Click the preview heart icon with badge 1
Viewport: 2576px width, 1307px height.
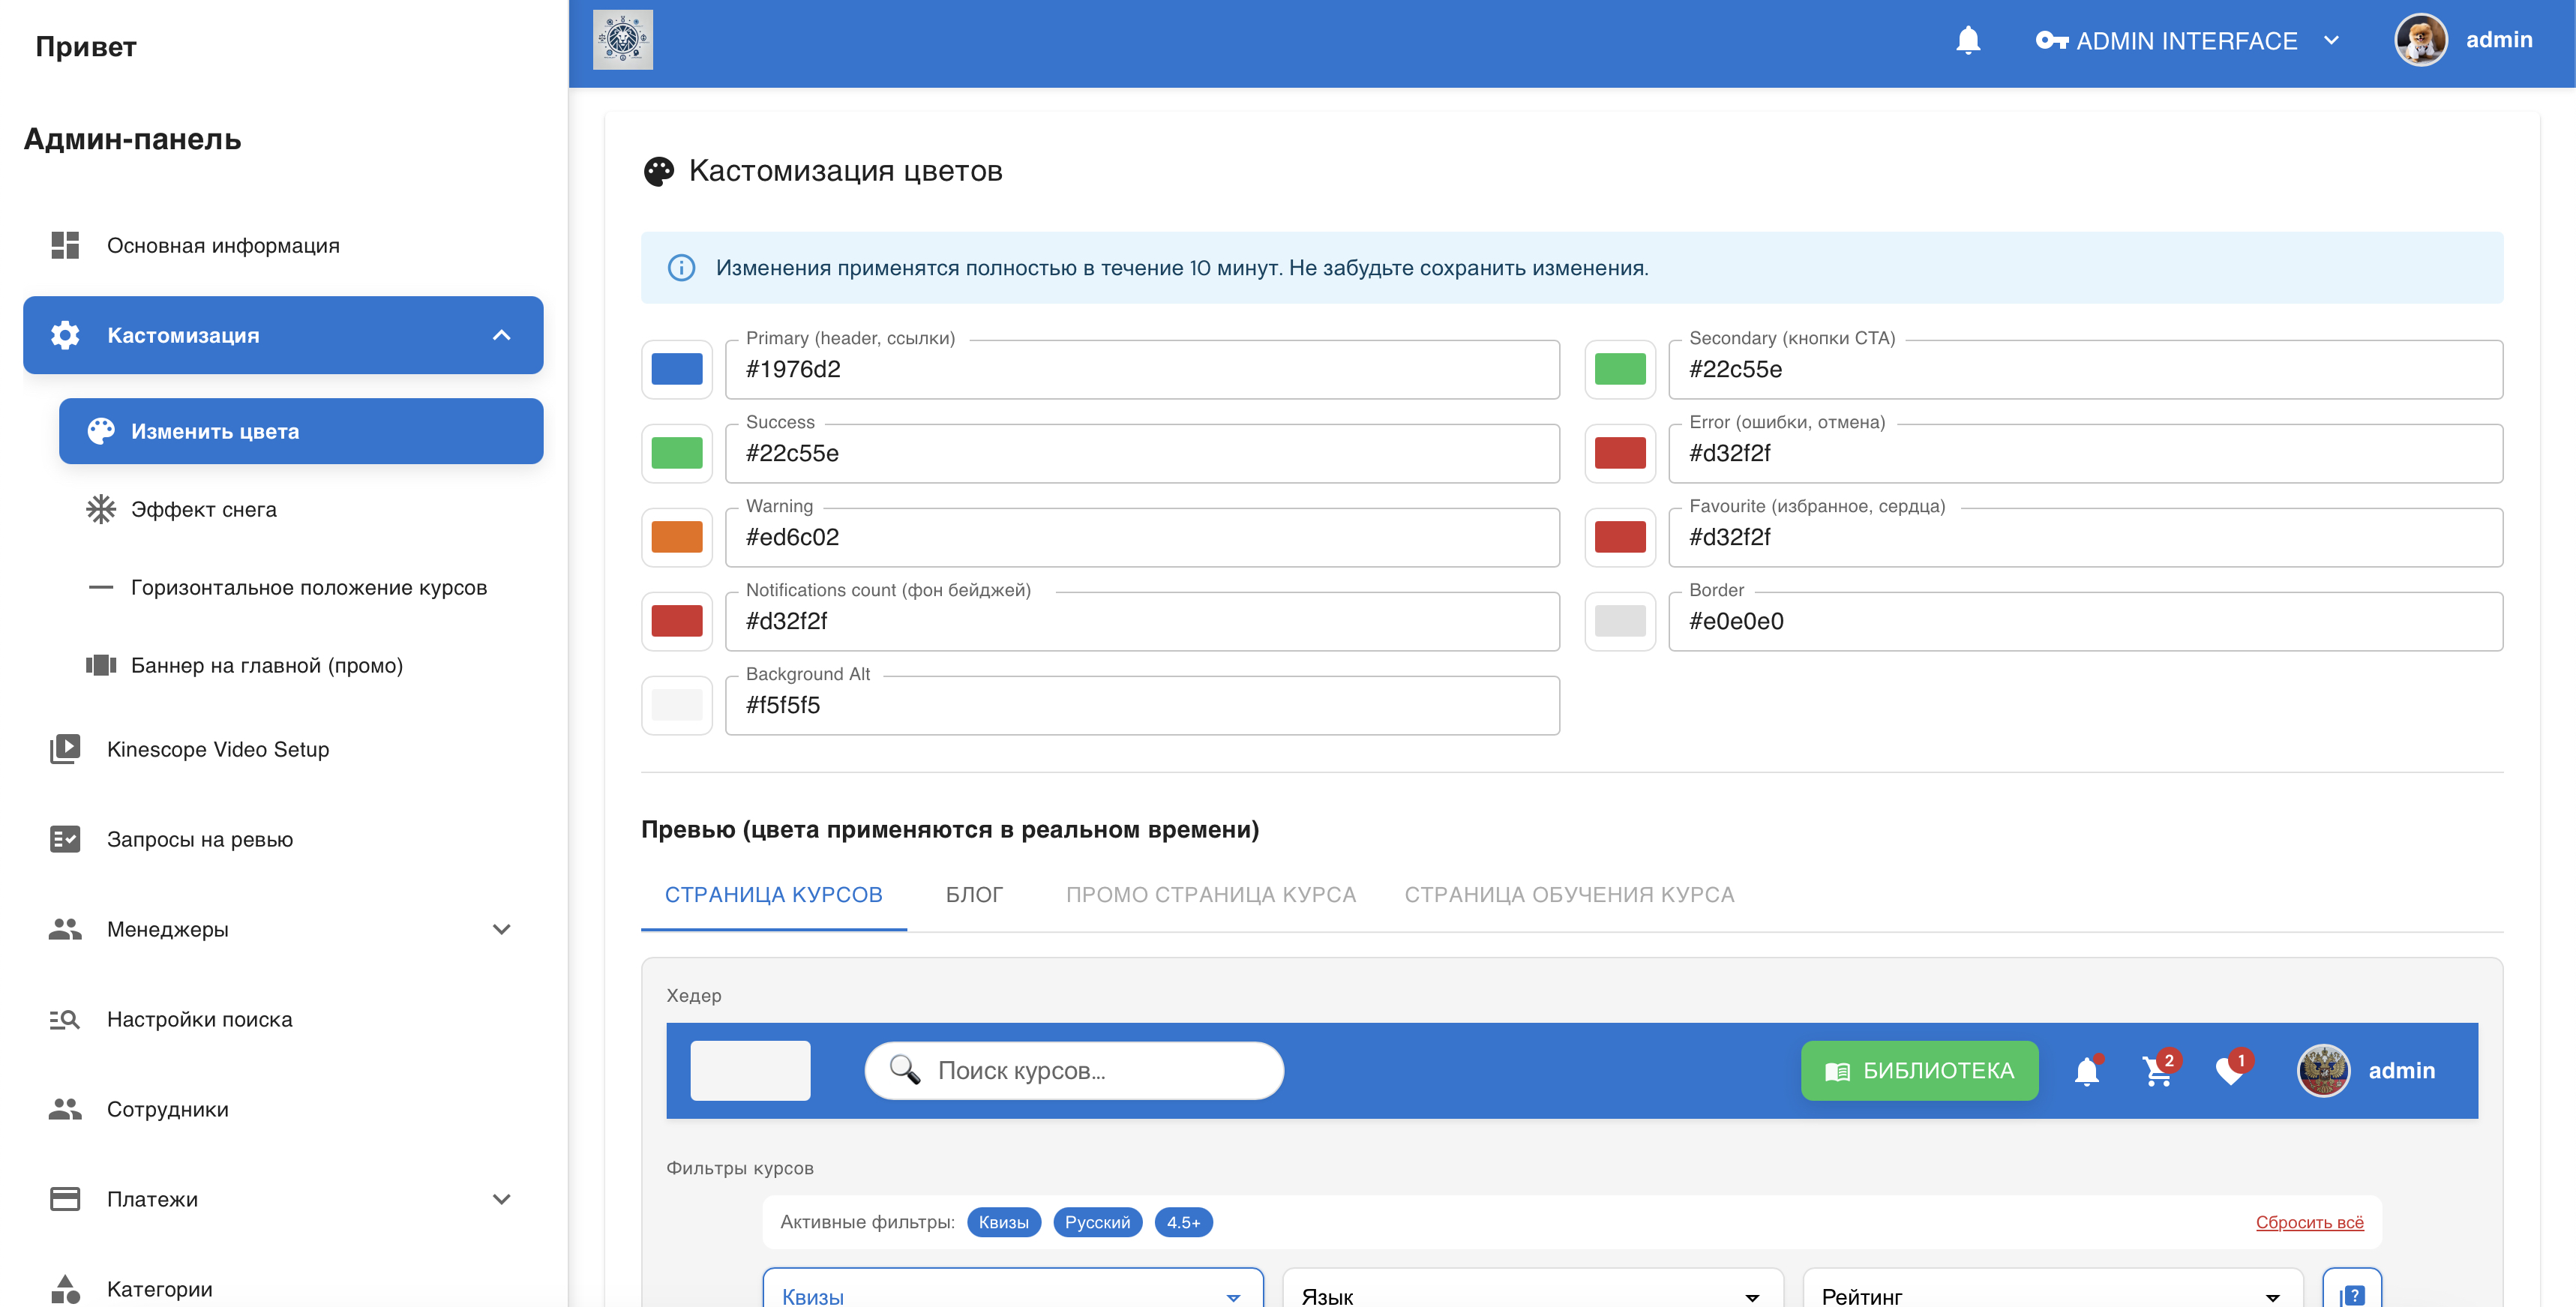click(x=2229, y=1071)
